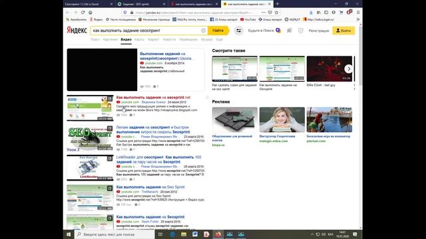
Task: Click the Windows taskbar search box
Action: [x=114, y=234]
